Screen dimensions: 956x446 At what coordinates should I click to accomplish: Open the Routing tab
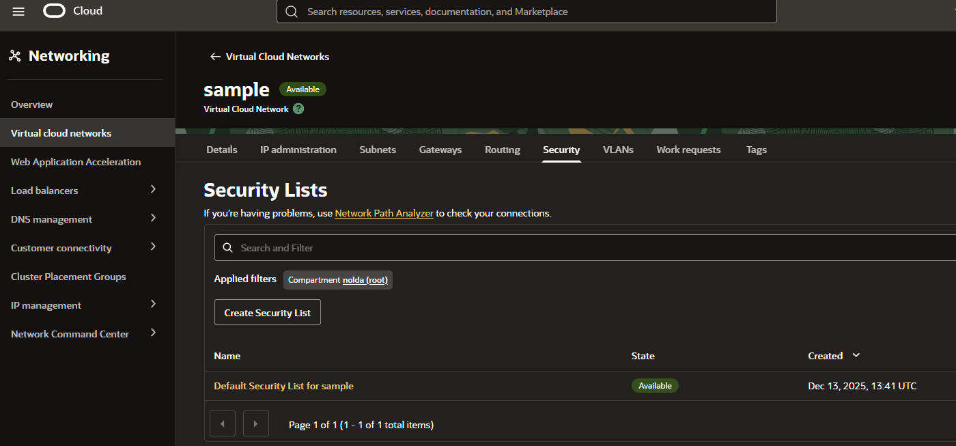point(503,150)
